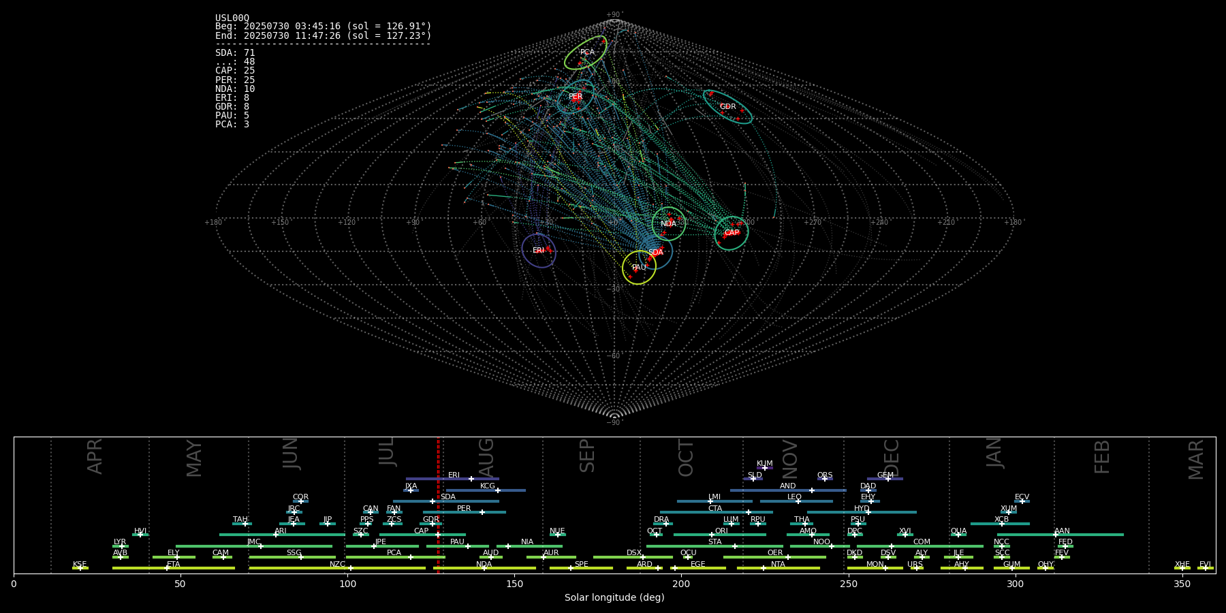Click the AAN shower bar in timeline
The height and width of the screenshot is (613, 1226).
click(x=1060, y=535)
